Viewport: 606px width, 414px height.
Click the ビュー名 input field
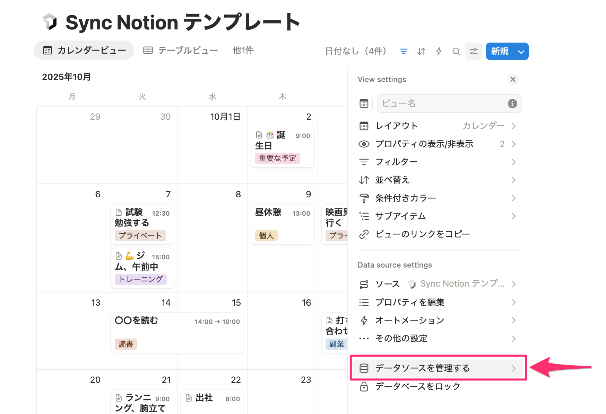pyautogui.click(x=442, y=103)
